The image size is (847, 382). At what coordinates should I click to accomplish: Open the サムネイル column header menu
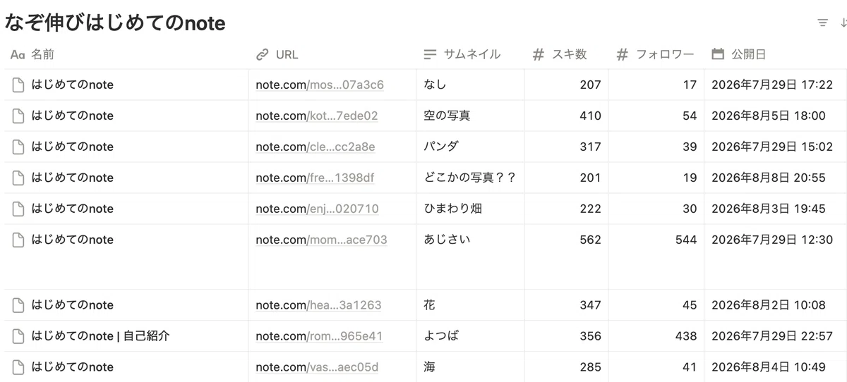pyautogui.click(x=471, y=54)
